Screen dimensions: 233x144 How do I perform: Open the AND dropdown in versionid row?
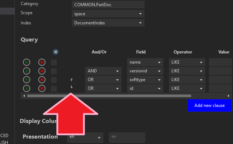point(103,71)
